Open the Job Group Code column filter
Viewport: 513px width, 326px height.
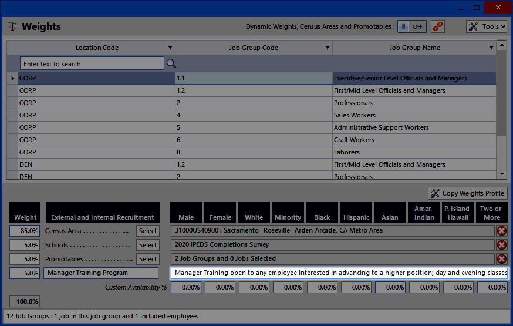[x=328, y=48]
